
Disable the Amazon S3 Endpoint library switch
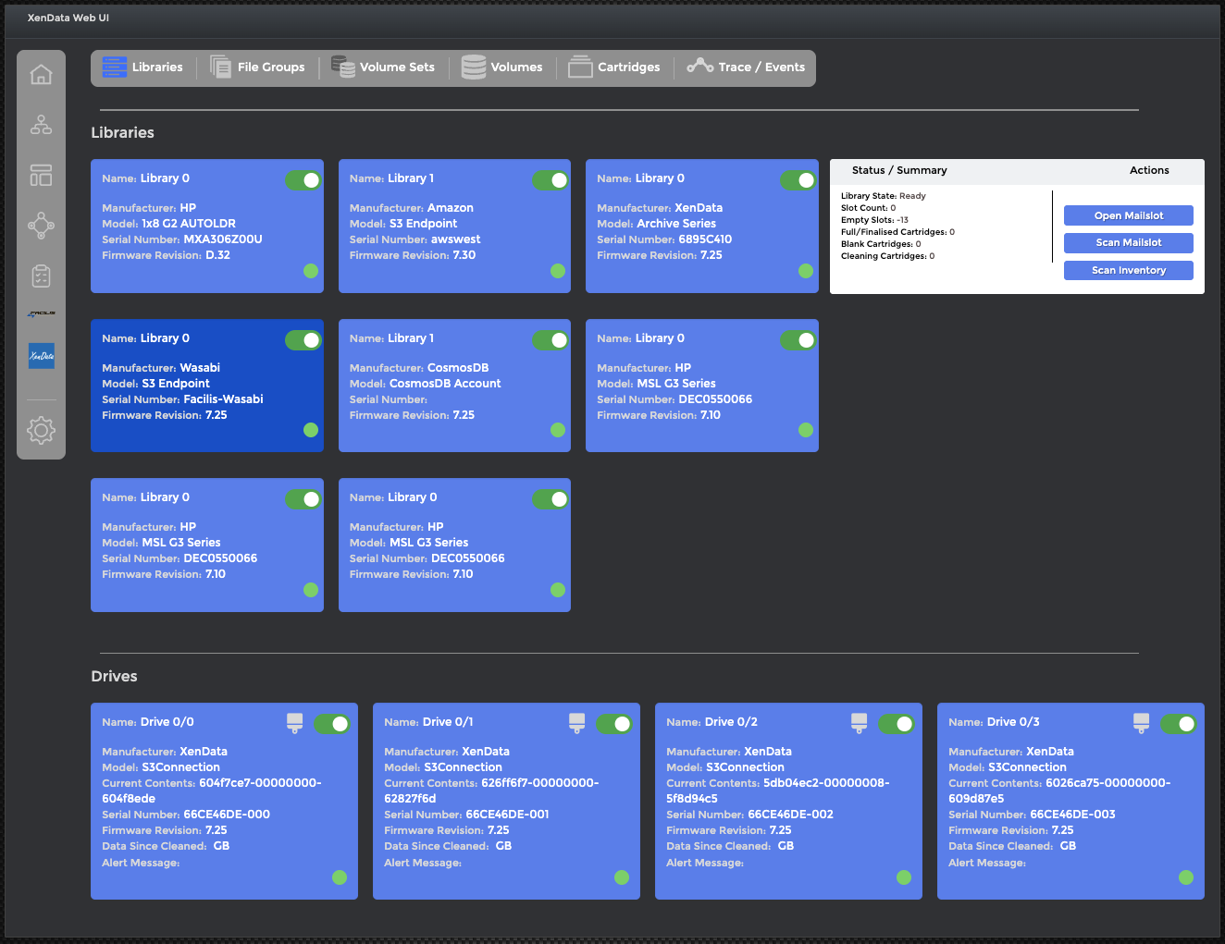coord(551,180)
